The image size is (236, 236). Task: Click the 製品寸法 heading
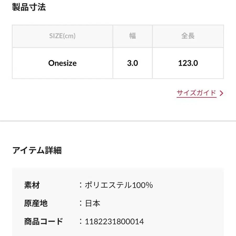[x=29, y=7]
